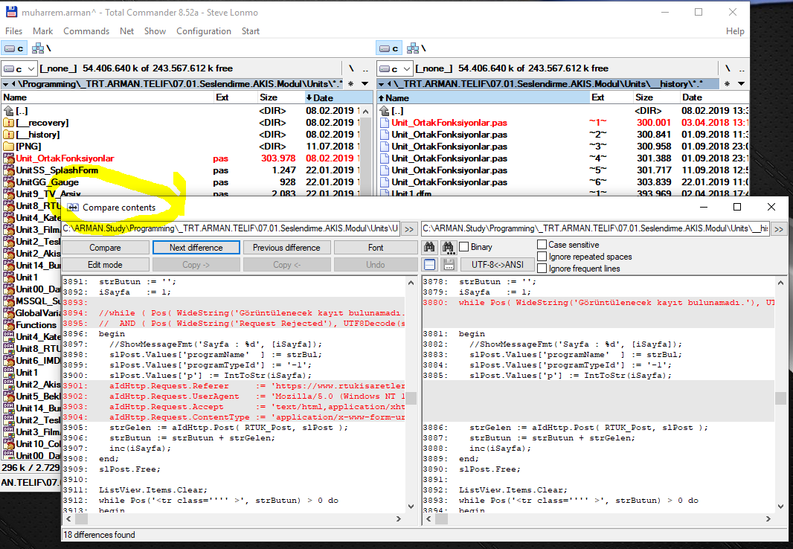Viewport: 793px width, 549px height.
Task: Open right panel favorites asterisk button
Action: pyautogui.click(x=727, y=84)
